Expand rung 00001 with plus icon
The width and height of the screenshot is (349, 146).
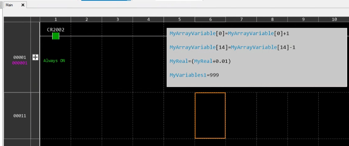[35, 57]
